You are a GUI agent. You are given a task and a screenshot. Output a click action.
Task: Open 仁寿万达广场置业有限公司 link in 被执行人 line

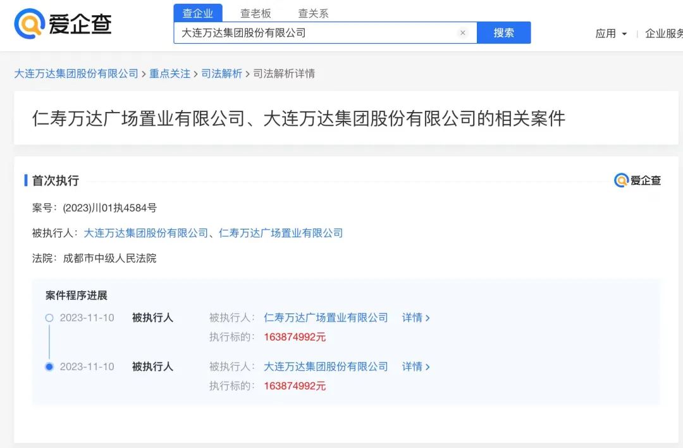tap(281, 233)
